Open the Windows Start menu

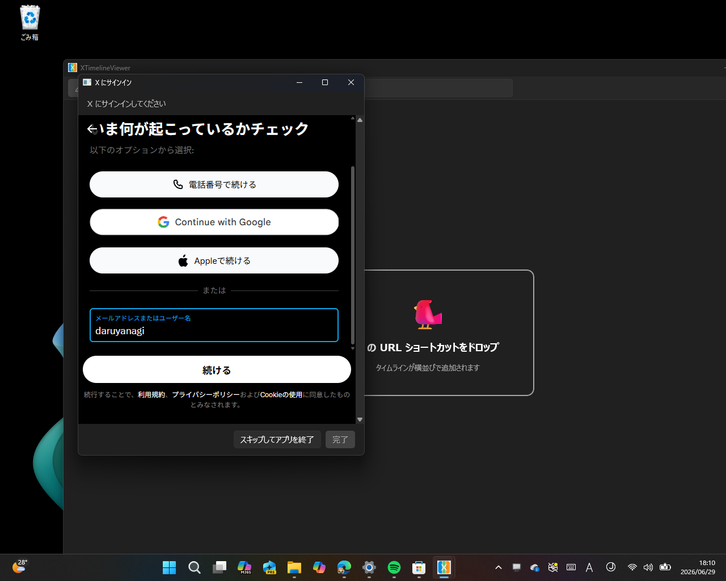coord(169,567)
